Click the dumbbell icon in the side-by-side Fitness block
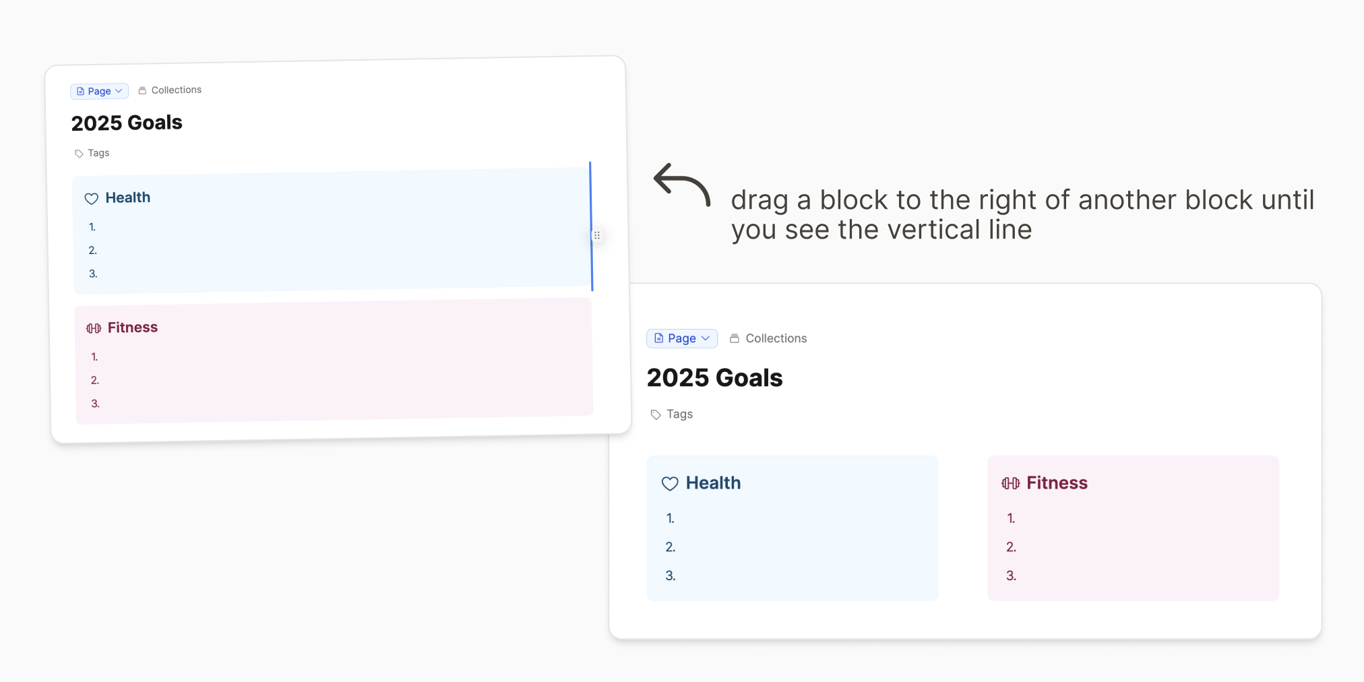 (x=1010, y=483)
